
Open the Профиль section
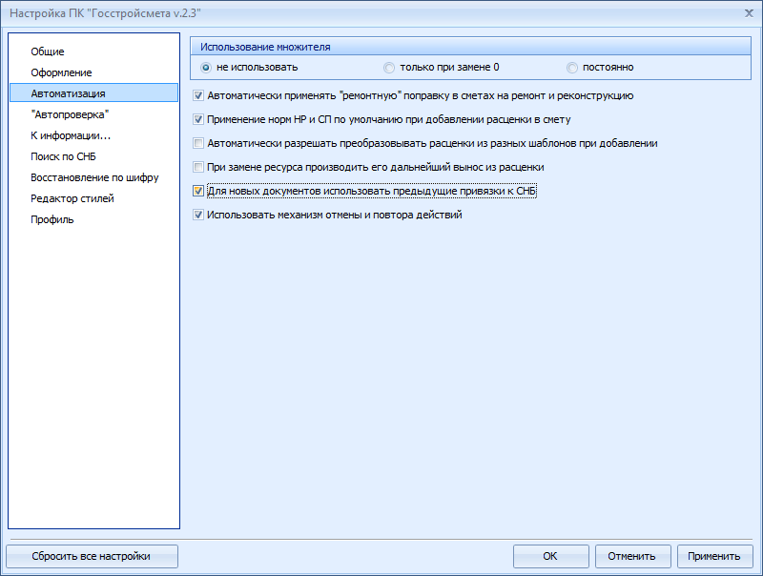93,219
